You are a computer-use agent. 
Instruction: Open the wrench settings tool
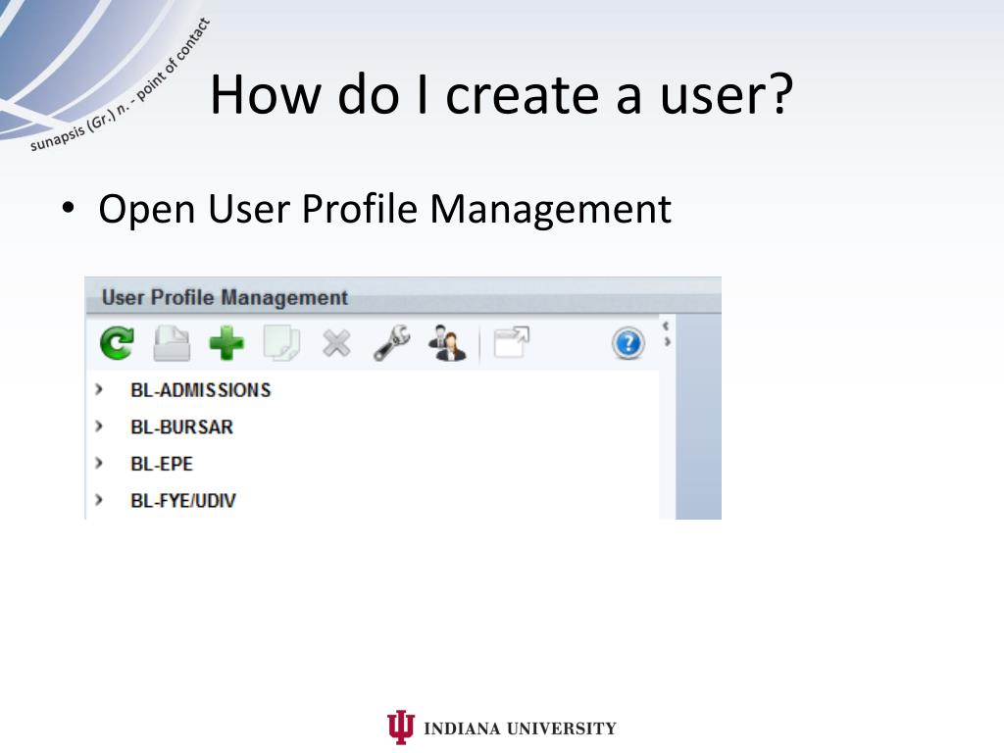(x=391, y=343)
